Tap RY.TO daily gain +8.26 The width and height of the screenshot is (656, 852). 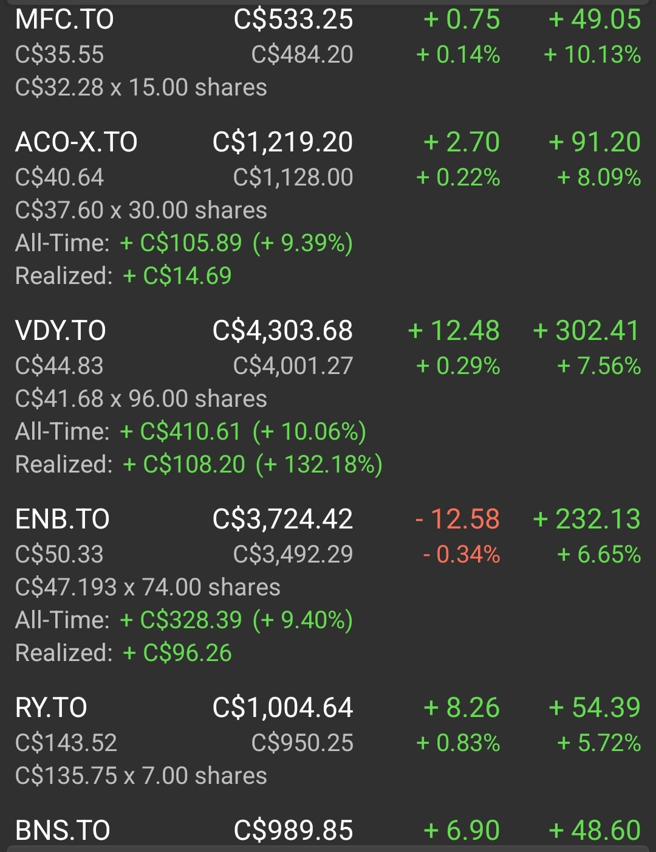click(x=462, y=708)
